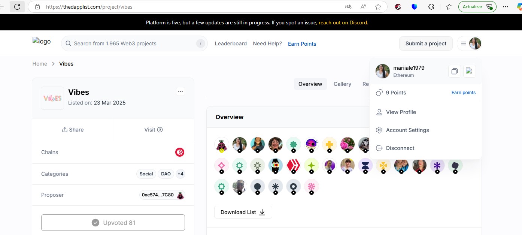
Task: Click the 'Listed on: 23 Mar 2025' text
Action: (97, 103)
